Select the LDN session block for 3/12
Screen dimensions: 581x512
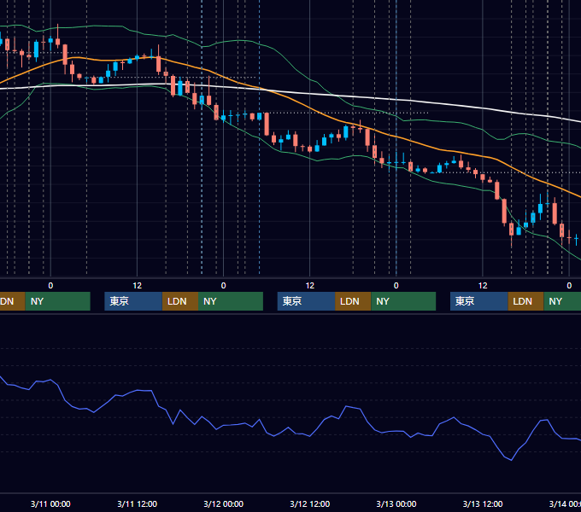353,301
